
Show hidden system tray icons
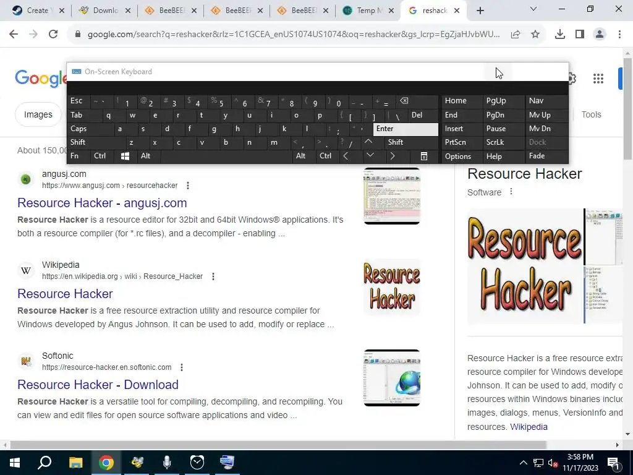click(x=523, y=463)
